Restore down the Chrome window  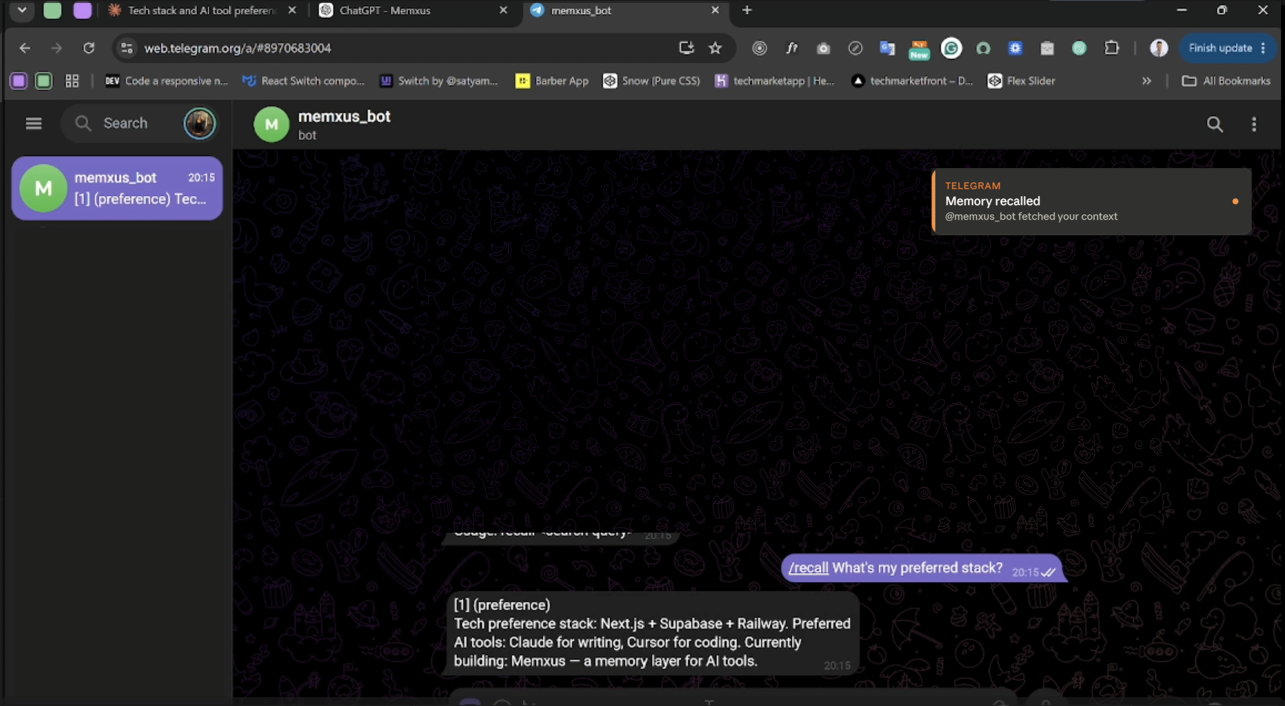click(1222, 10)
